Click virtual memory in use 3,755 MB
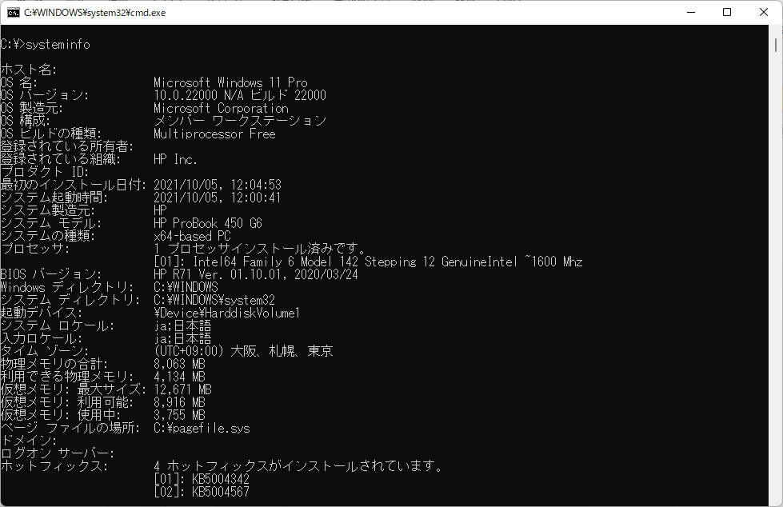The width and height of the screenshot is (783, 507). [x=179, y=415]
